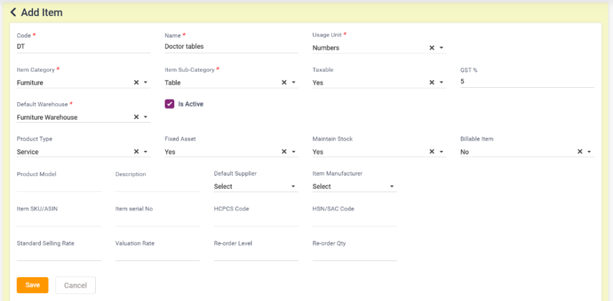Expand the Item Manufacturer dropdown

tap(354, 186)
